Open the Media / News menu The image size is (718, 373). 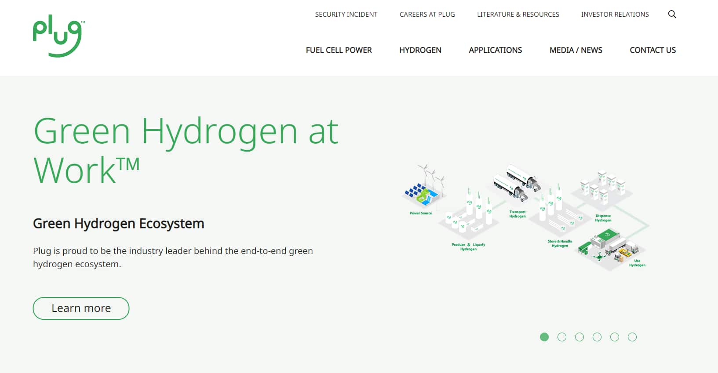tap(576, 50)
